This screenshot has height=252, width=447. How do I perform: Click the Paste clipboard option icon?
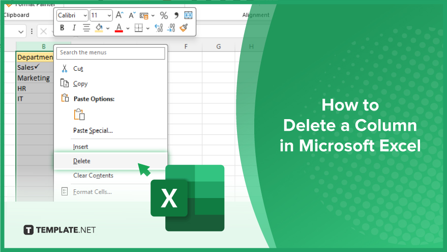click(79, 115)
